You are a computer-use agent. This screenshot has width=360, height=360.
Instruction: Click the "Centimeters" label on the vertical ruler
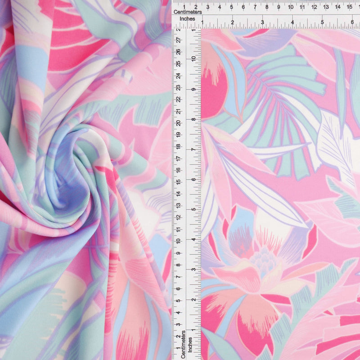(183, 344)
